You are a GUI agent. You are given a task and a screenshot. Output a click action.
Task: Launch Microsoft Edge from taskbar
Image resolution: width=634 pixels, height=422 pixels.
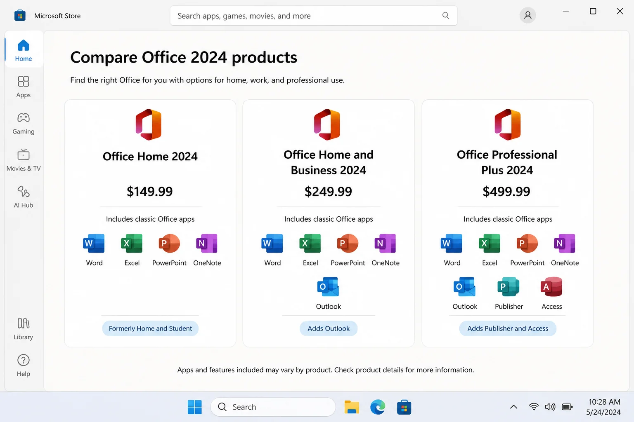378,407
